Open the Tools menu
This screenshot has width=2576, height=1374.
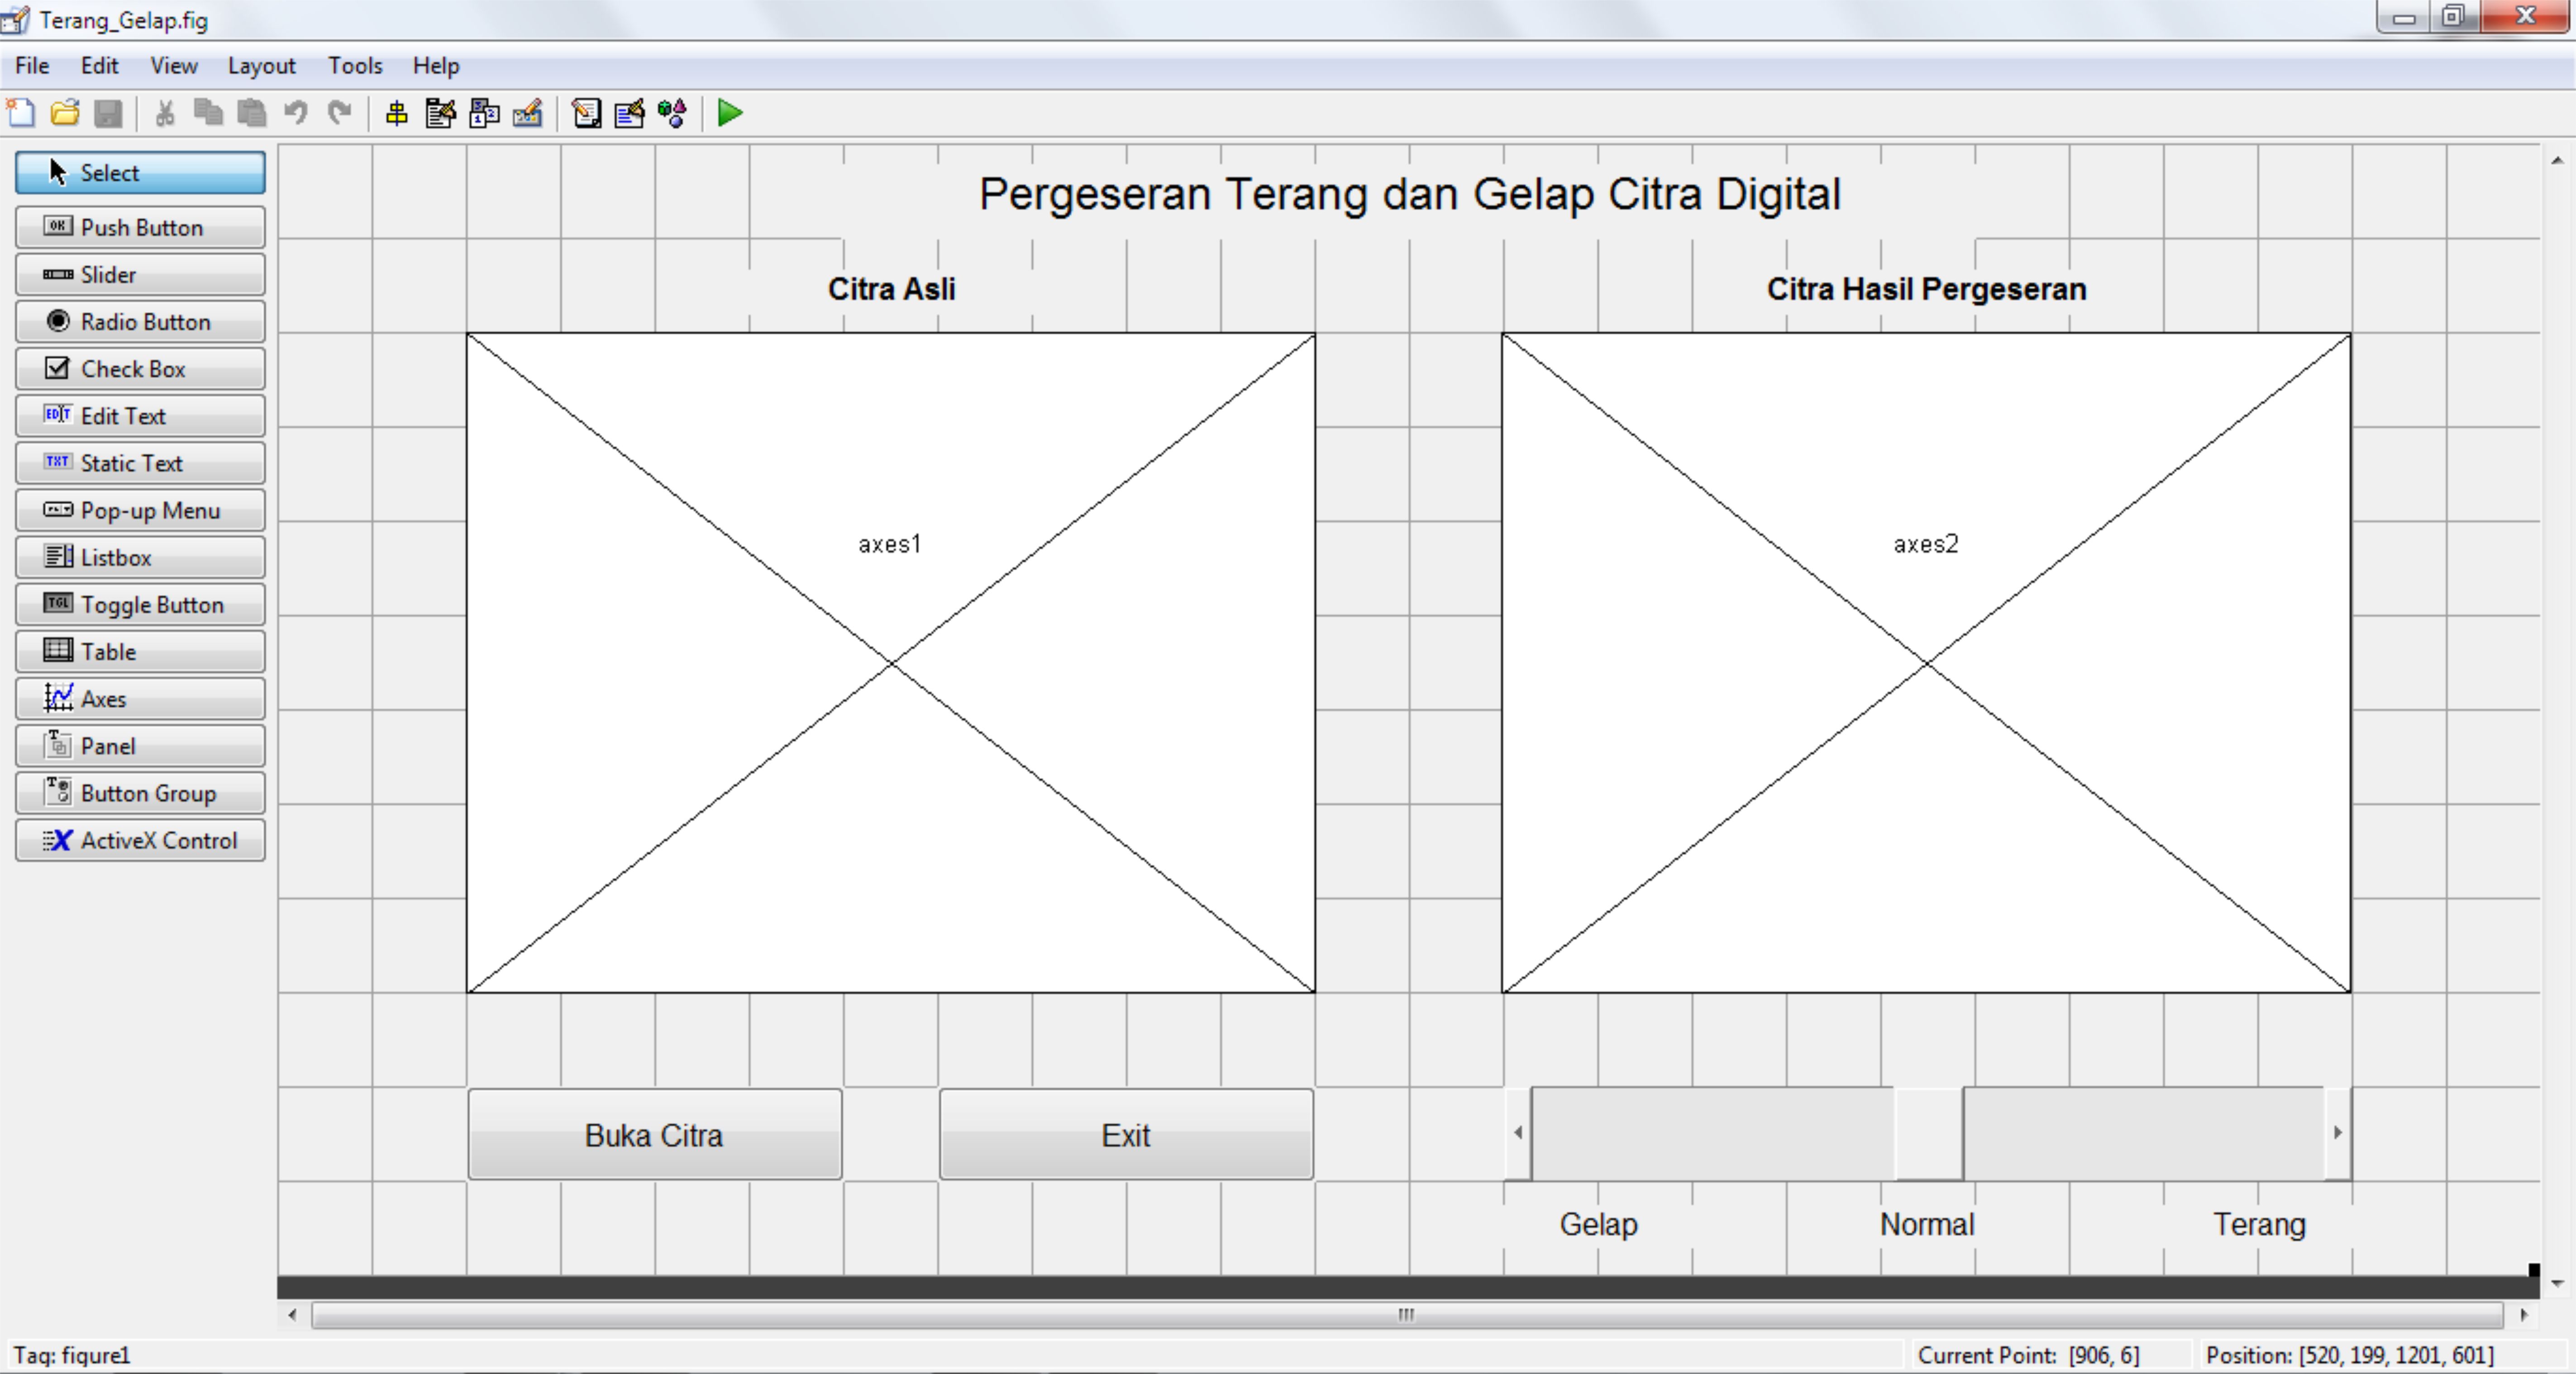pyautogui.click(x=355, y=66)
